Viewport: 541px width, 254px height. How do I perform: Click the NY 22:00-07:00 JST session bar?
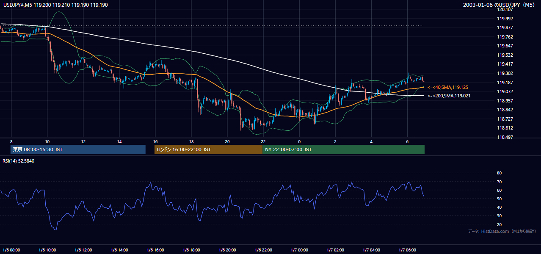pyautogui.click(x=343, y=149)
